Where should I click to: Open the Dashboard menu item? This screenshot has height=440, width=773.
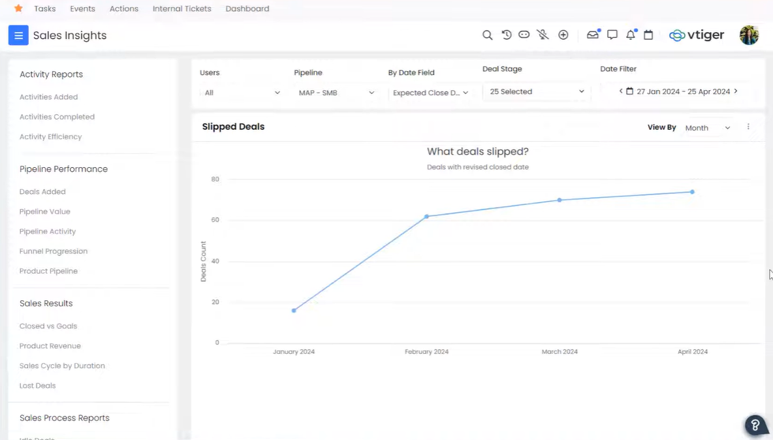point(247,8)
